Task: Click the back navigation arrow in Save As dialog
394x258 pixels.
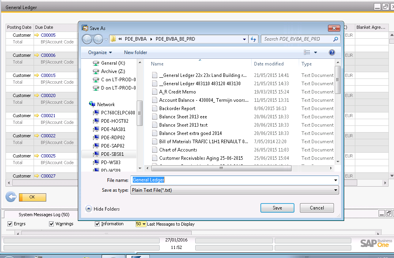Action: 87,39
